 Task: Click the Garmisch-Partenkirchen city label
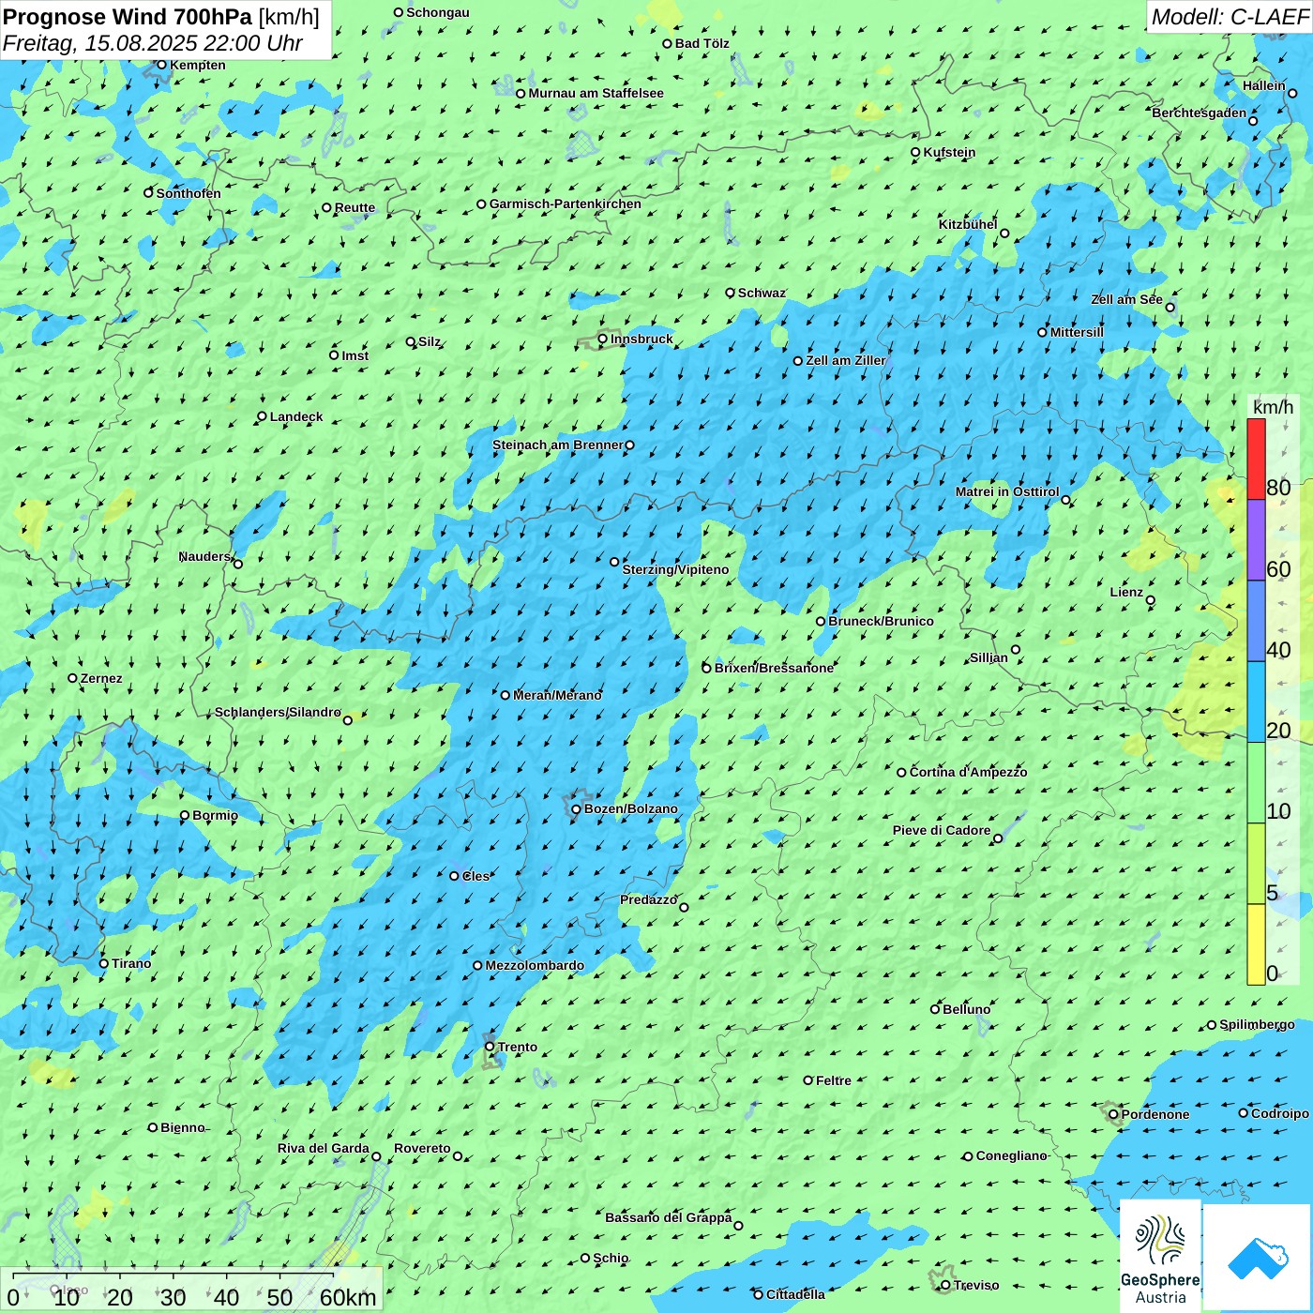tap(565, 204)
